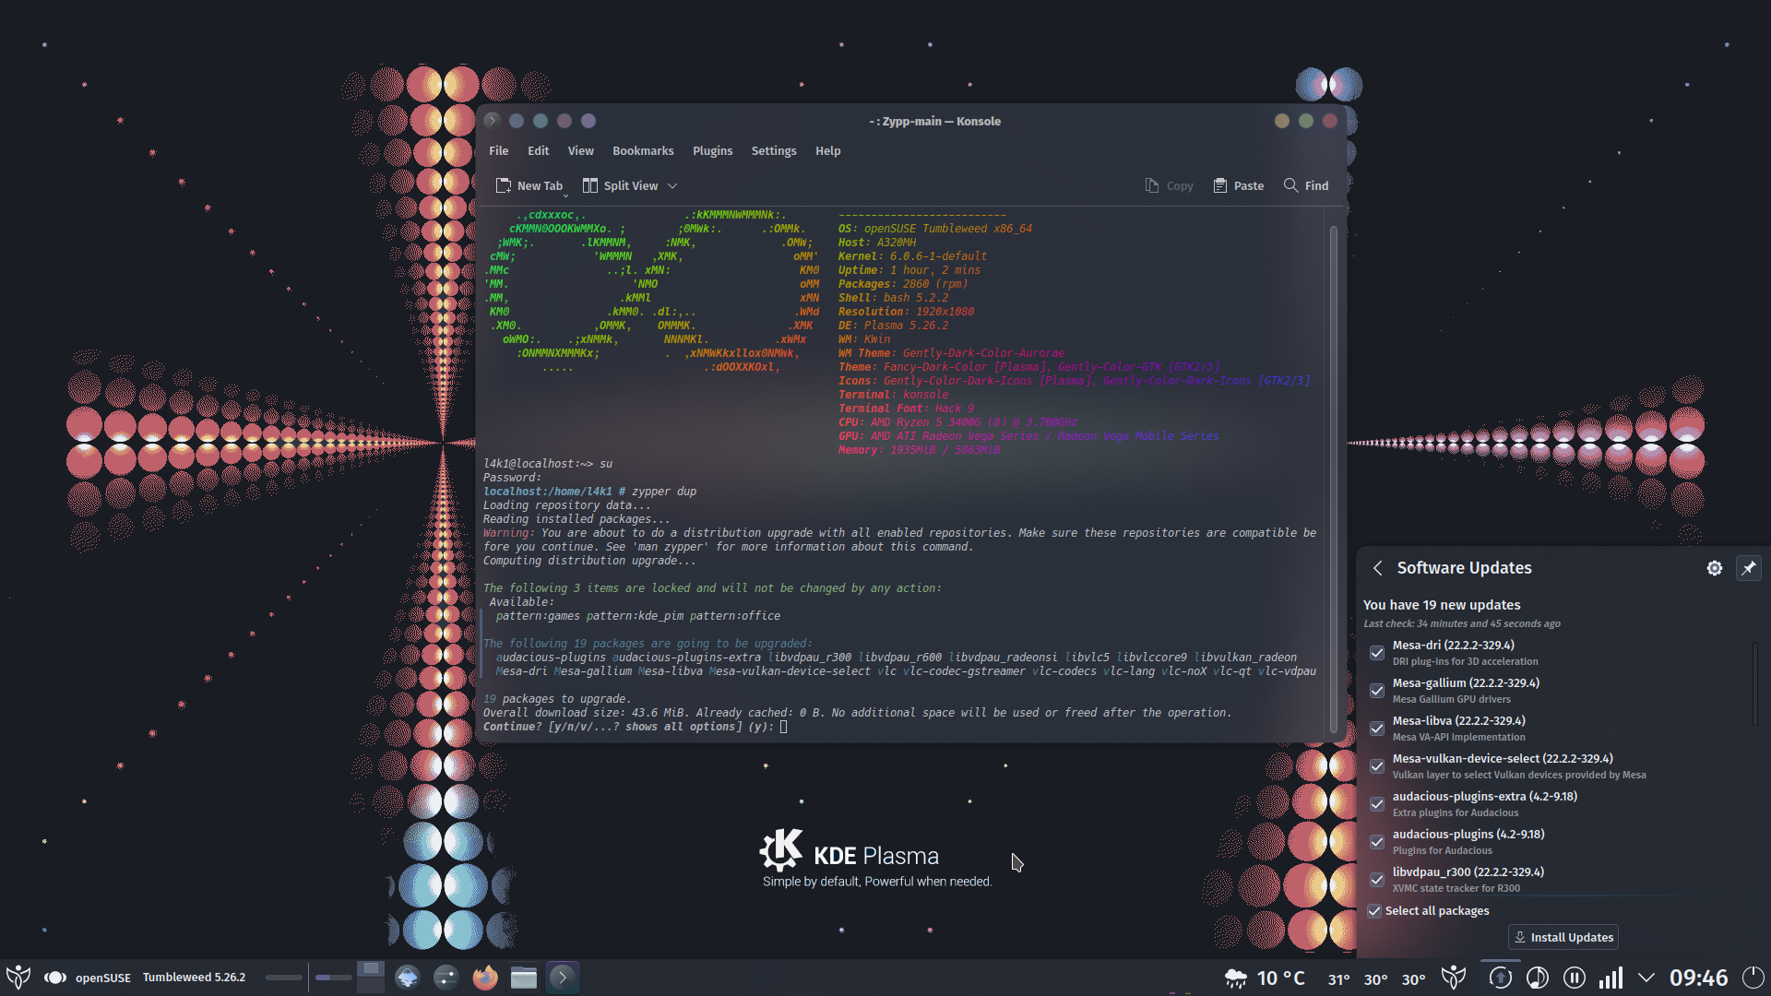Open the File menu in Konsole
This screenshot has height=996, width=1771.
(x=498, y=150)
